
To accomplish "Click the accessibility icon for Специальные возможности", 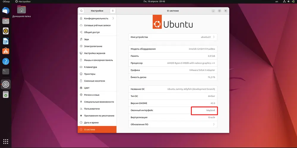I will (81, 102).
